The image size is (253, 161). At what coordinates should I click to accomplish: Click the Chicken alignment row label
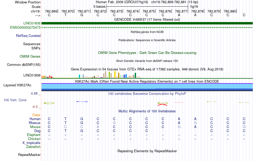point(34,139)
